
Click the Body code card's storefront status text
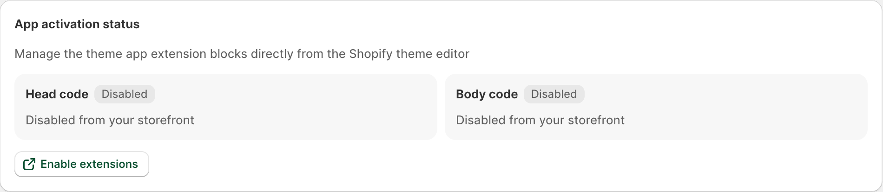540,120
